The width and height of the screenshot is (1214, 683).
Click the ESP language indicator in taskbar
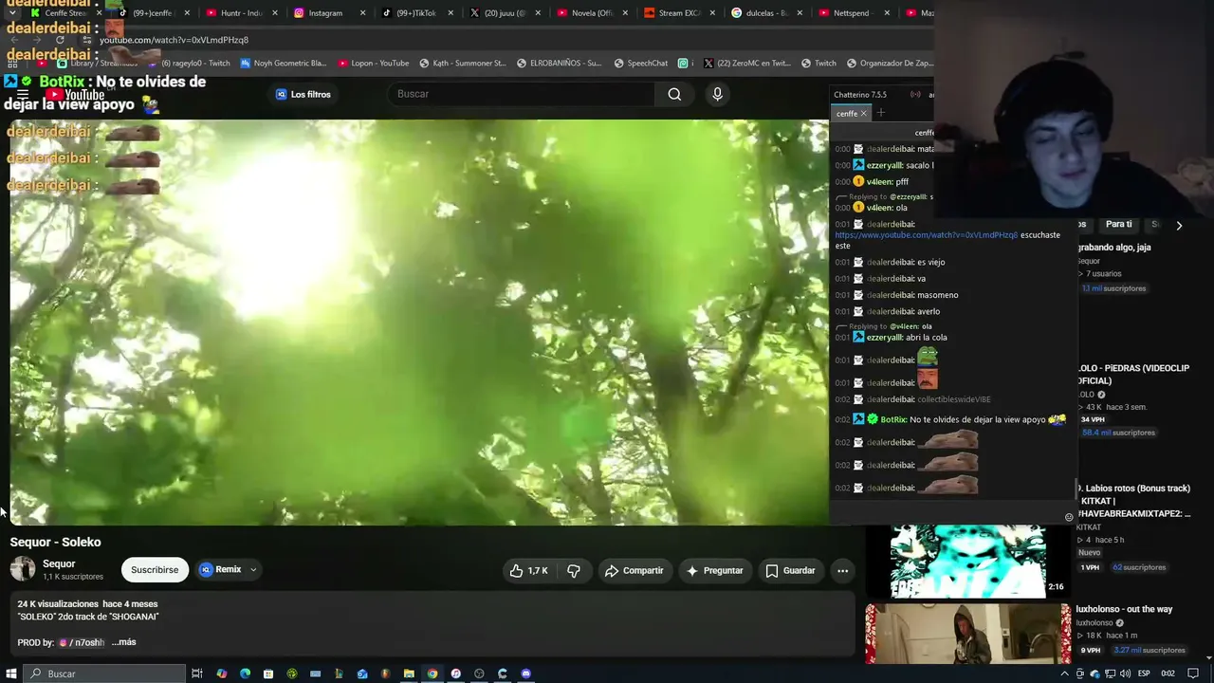tap(1145, 674)
